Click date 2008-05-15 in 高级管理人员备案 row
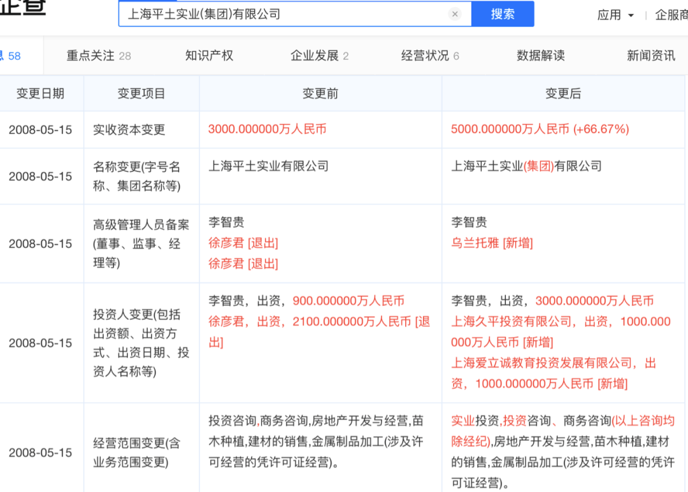 pos(40,243)
